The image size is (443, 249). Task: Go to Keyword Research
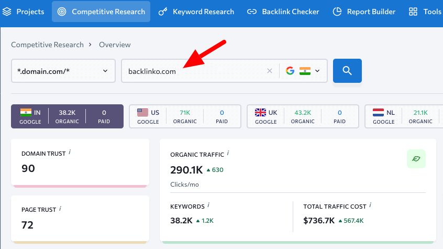click(x=196, y=12)
